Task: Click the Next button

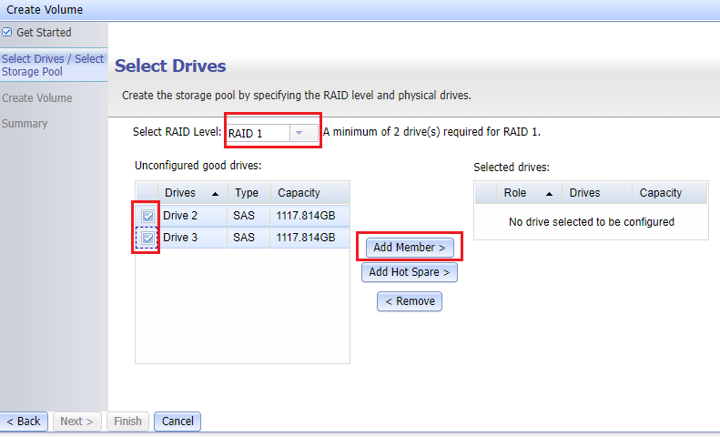Action: [x=76, y=422]
